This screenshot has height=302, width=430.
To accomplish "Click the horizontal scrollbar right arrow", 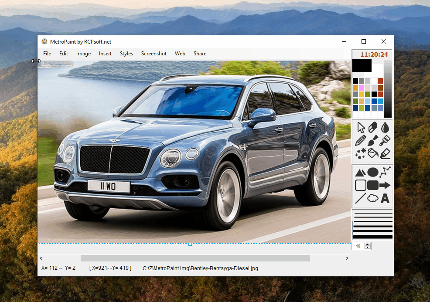I will point(347,258).
